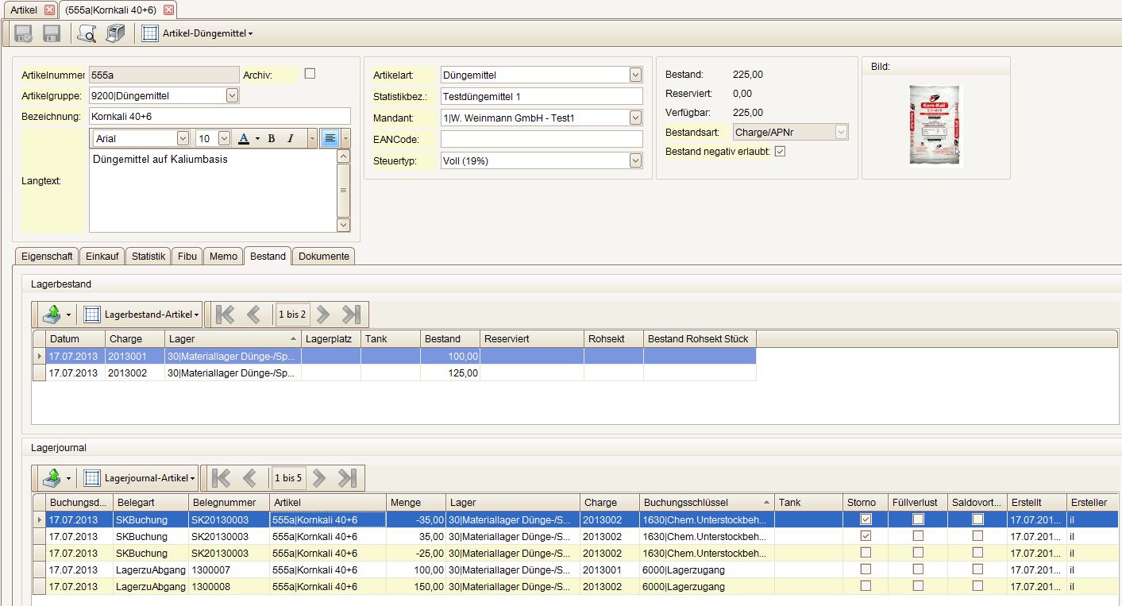Toggle Storno checkbox in the 150,00 row
This screenshot has height=606, width=1122.
[866, 586]
